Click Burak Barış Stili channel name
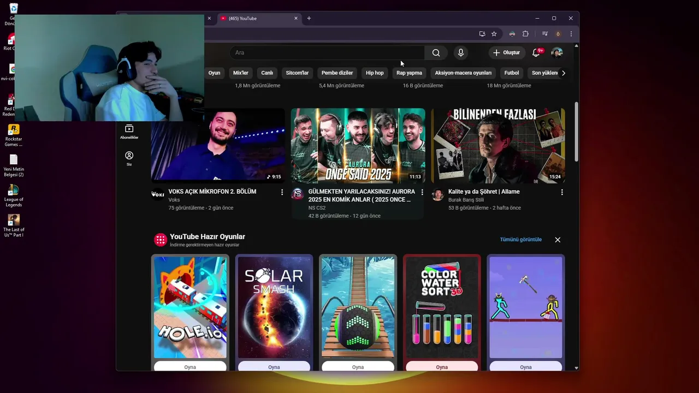Image resolution: width=699 pixels, height=393 pixels. click(x=466, y=200)
